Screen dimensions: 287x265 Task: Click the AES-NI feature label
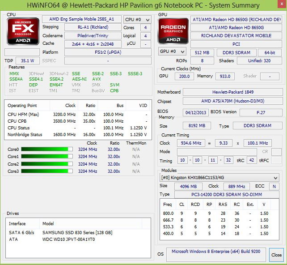pyautogui.click(x=79, y=79)
